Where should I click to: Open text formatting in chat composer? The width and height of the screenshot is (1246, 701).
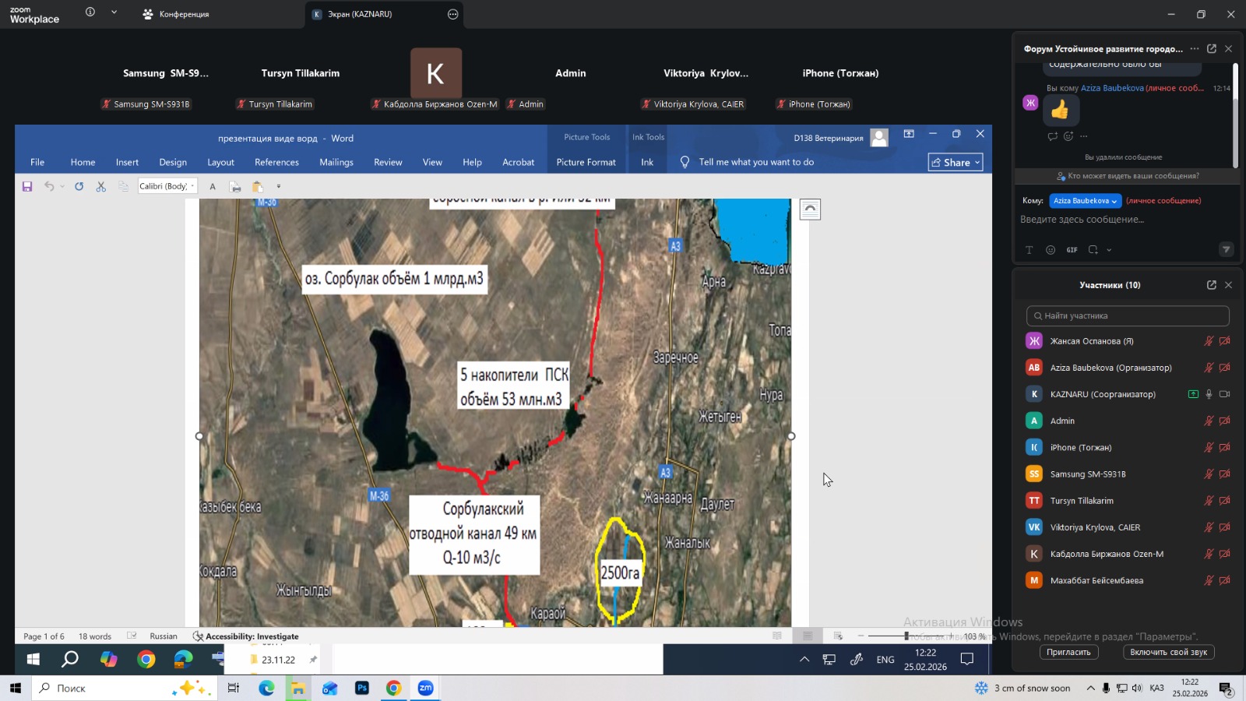point(1029,250)
